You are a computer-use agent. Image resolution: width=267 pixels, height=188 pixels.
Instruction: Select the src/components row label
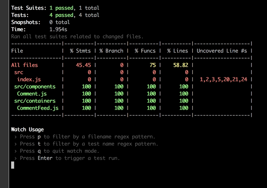(35, 86)
